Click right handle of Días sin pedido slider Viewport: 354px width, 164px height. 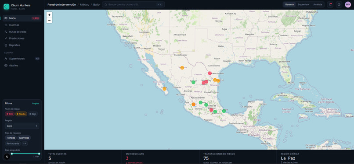coord(39,154)
